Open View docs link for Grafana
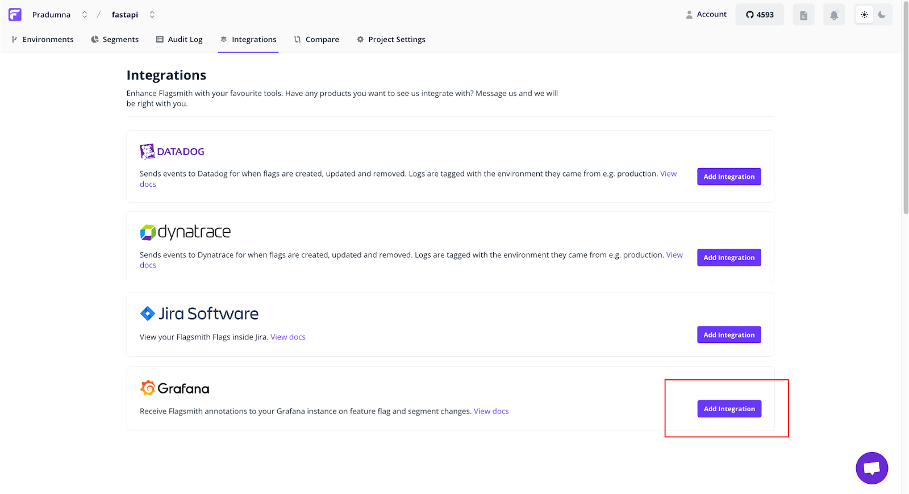The image size is (909, 494). click(491, 411)
